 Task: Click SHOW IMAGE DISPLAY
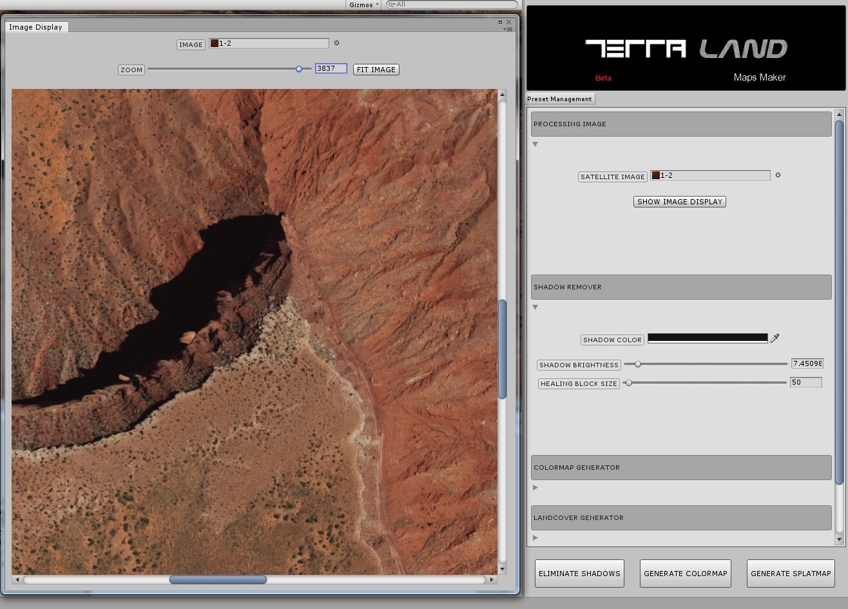pyautogui.click(x=679, y=201)
